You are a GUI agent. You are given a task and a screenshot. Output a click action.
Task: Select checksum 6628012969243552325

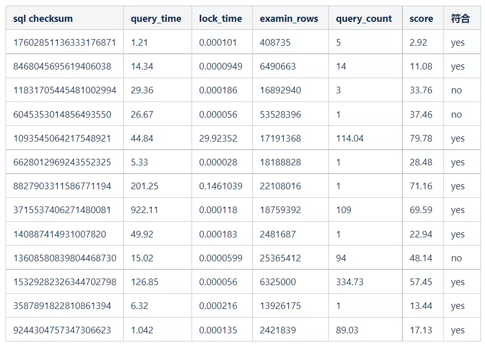click(62, 162)
